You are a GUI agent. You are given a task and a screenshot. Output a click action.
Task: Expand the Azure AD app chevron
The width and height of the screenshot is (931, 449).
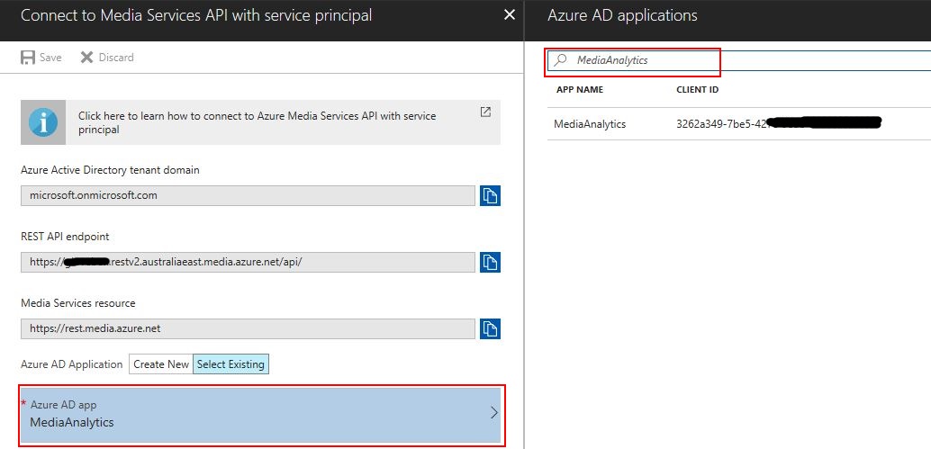[x=494, y=413]
